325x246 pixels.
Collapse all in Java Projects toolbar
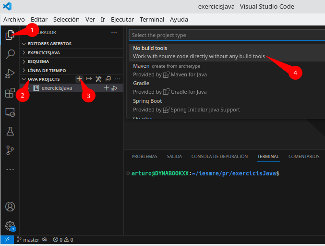coord(108,79)
